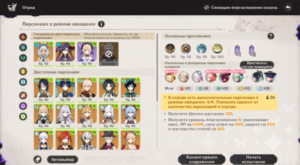This screenshot has width=300, height=165.
Task: Select the Cryo snowflake filter icon
Action: (23, 47)
